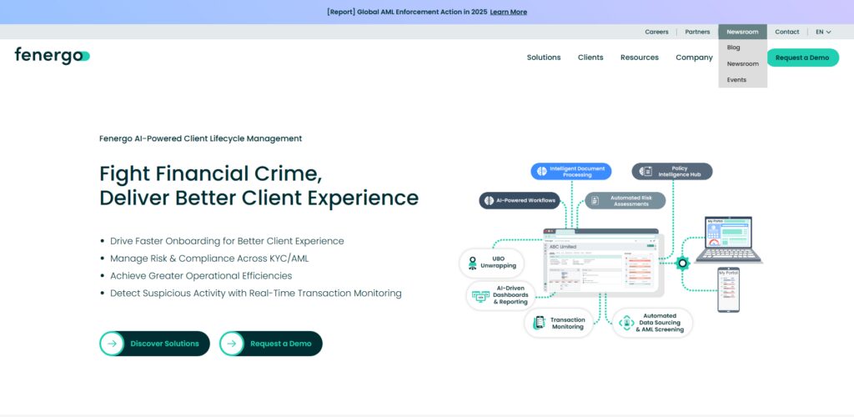Click the Achieve Greater Operational Efficiencies bullet
854x417 pixels.
coord(201,275)
